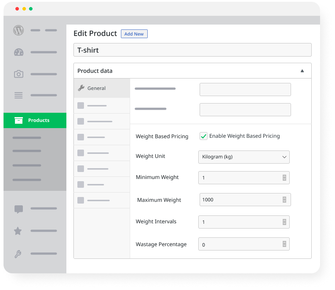
Task: Click the Add New button
Action: pyautogui.click(x=134, y=34)
